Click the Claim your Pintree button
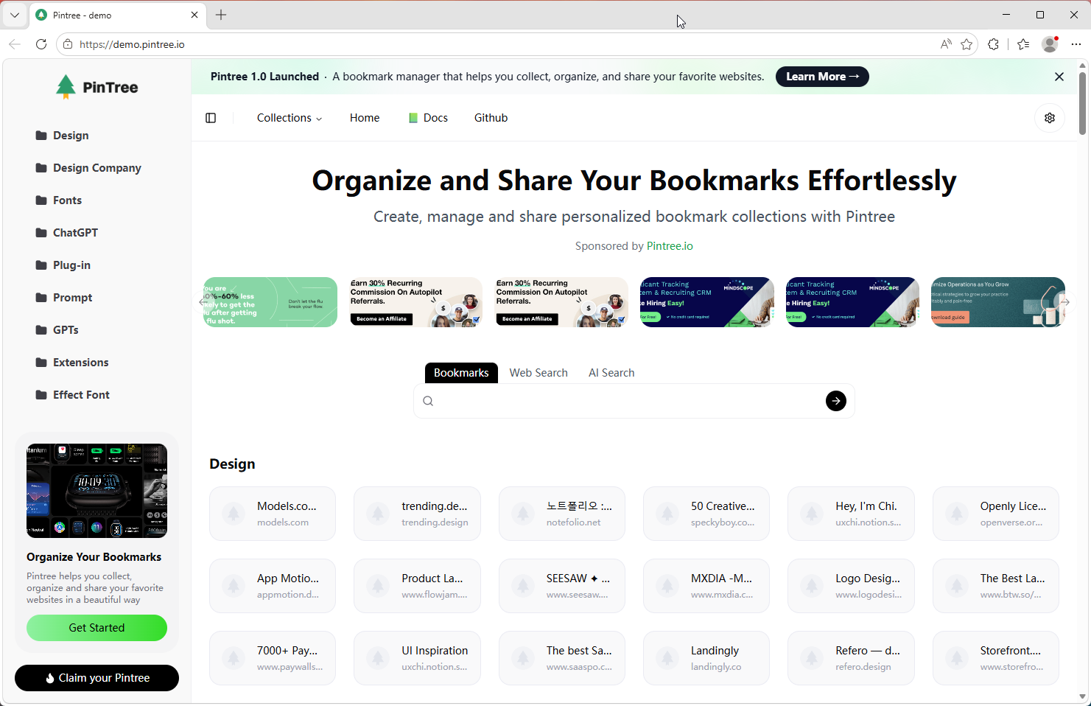The height and width of the screenshot is (706, 1091). (97, 678)
